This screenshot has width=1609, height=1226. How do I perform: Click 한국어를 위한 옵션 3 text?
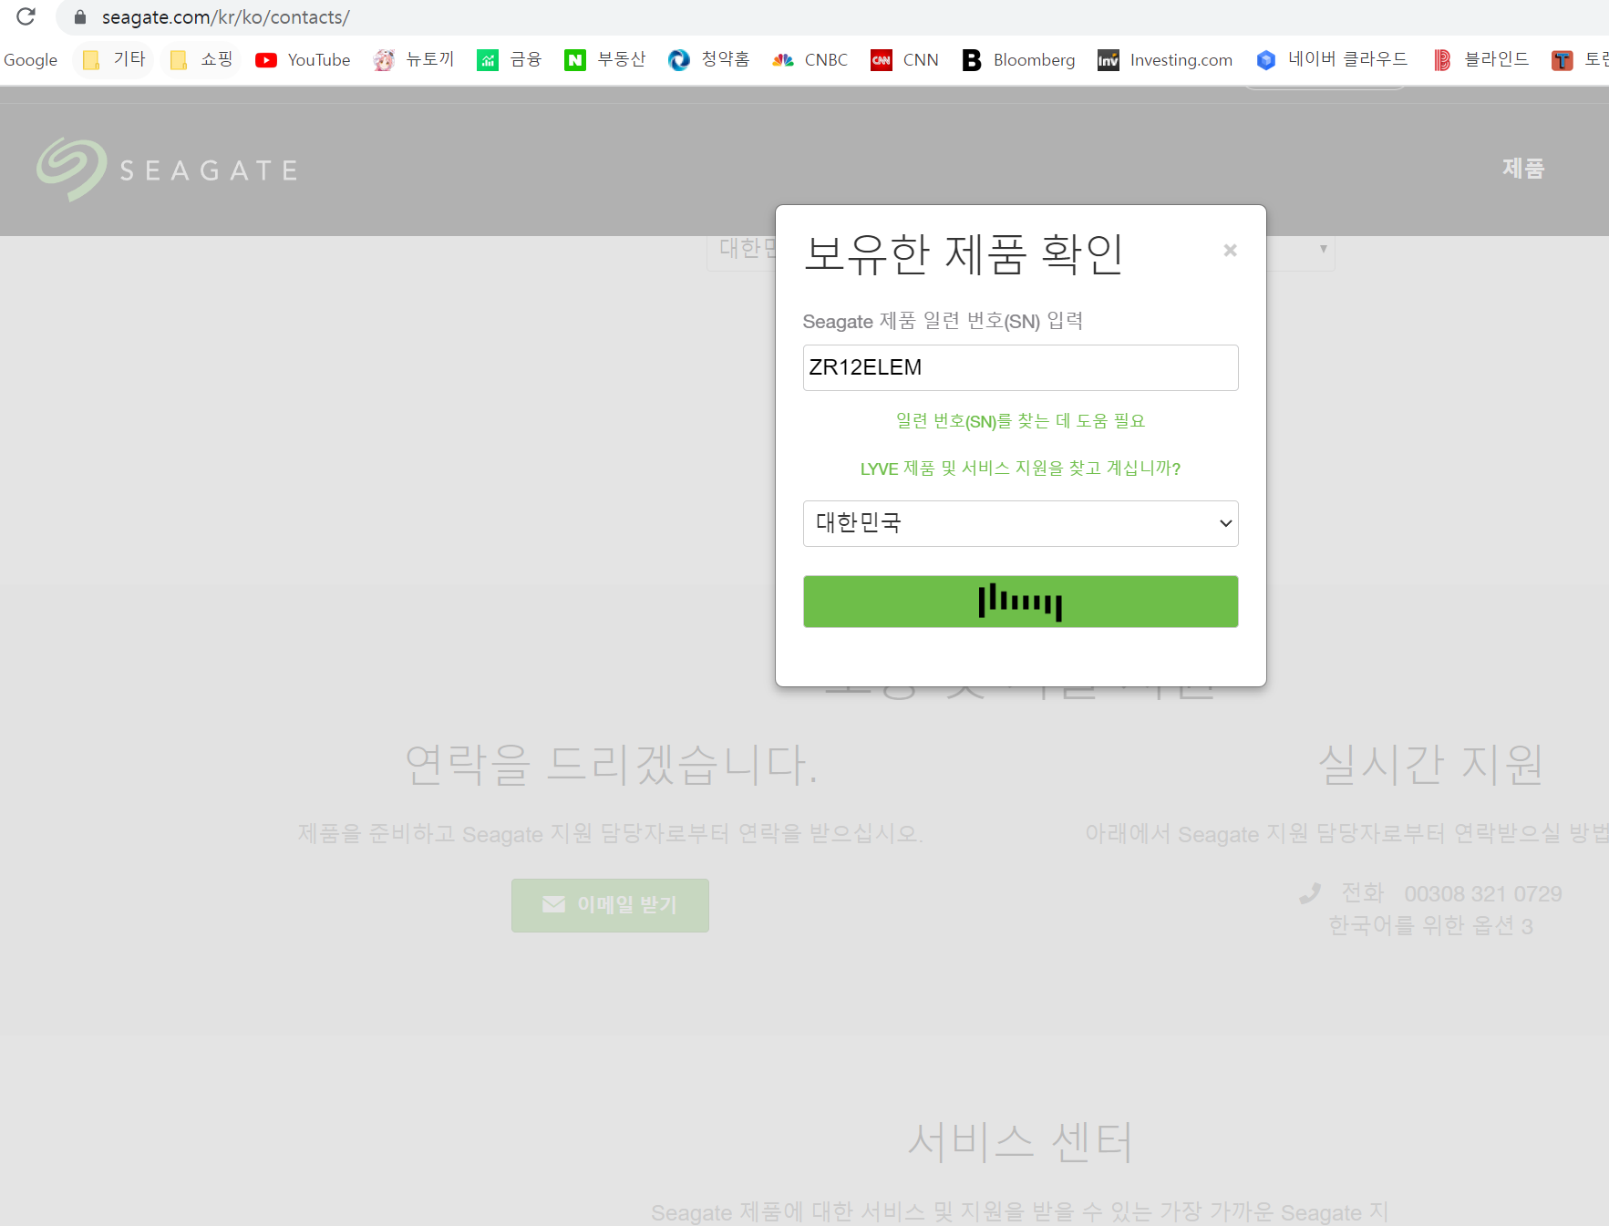point(1430,925)
